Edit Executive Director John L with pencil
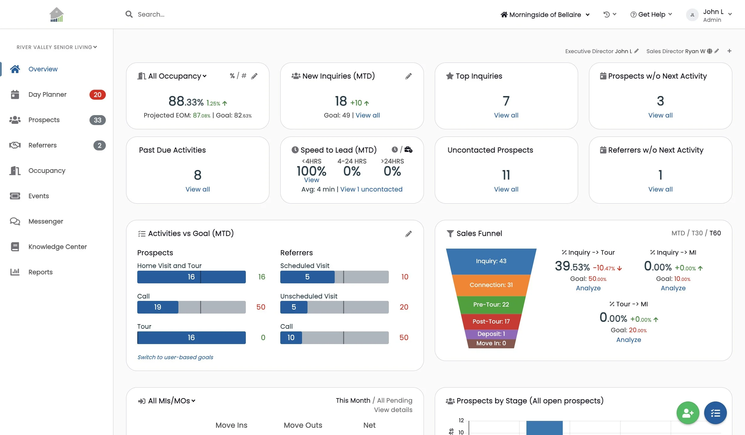Viewport: 745px width, 435px height. (x=636, y=51)
